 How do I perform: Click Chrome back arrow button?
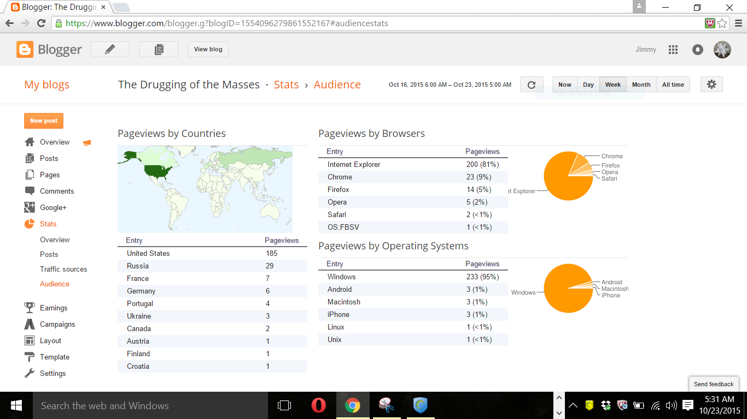tap(9, 23)
